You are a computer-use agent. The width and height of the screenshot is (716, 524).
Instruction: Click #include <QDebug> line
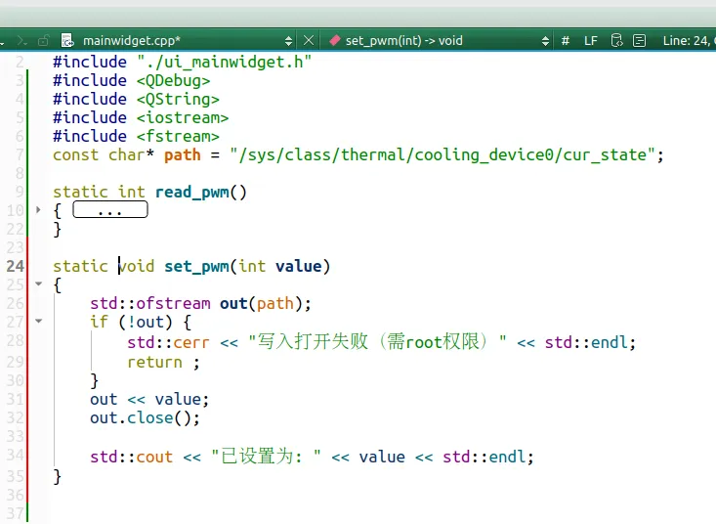pyautogui.click(x=132, y=81)
